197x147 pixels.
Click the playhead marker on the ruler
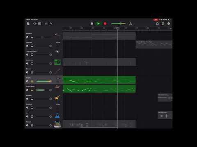(x=118, y=28)
